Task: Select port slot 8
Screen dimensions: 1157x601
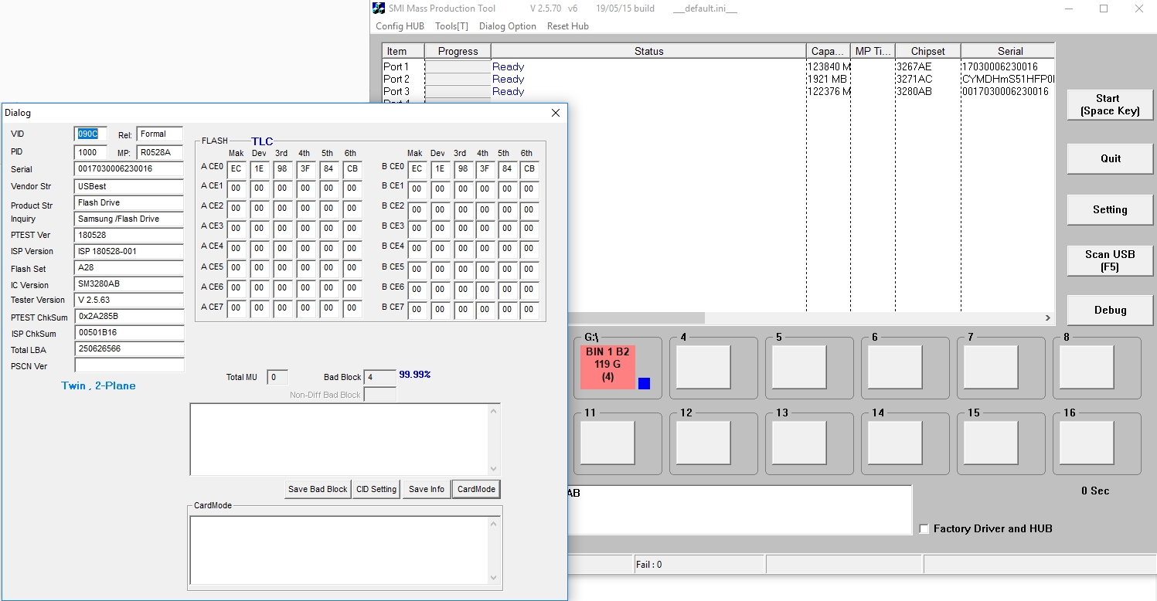Action: pyautogui.click(x=1087, y=367)
